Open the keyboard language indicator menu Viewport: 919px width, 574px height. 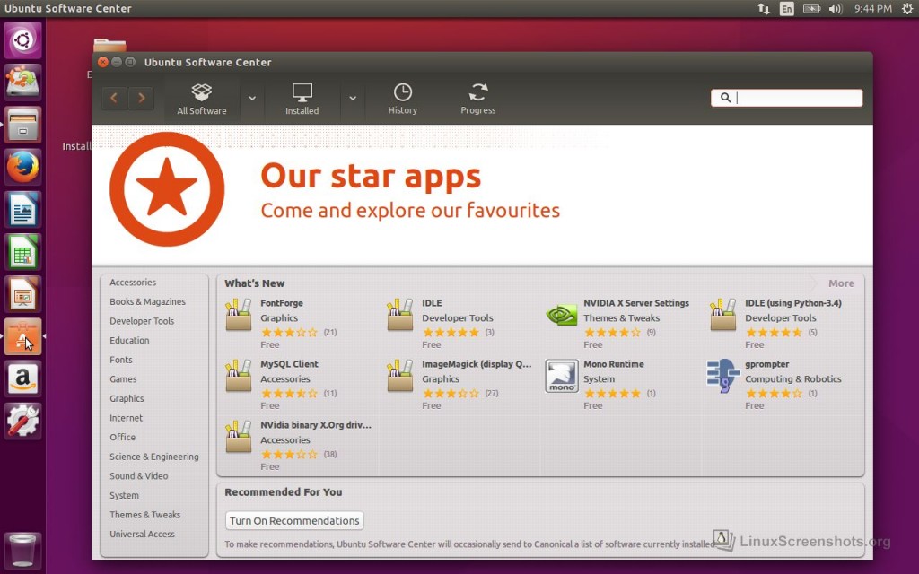point(787,9)
